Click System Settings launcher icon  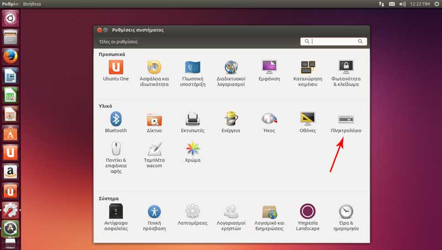pyautogui.click(x=10, y=210)
